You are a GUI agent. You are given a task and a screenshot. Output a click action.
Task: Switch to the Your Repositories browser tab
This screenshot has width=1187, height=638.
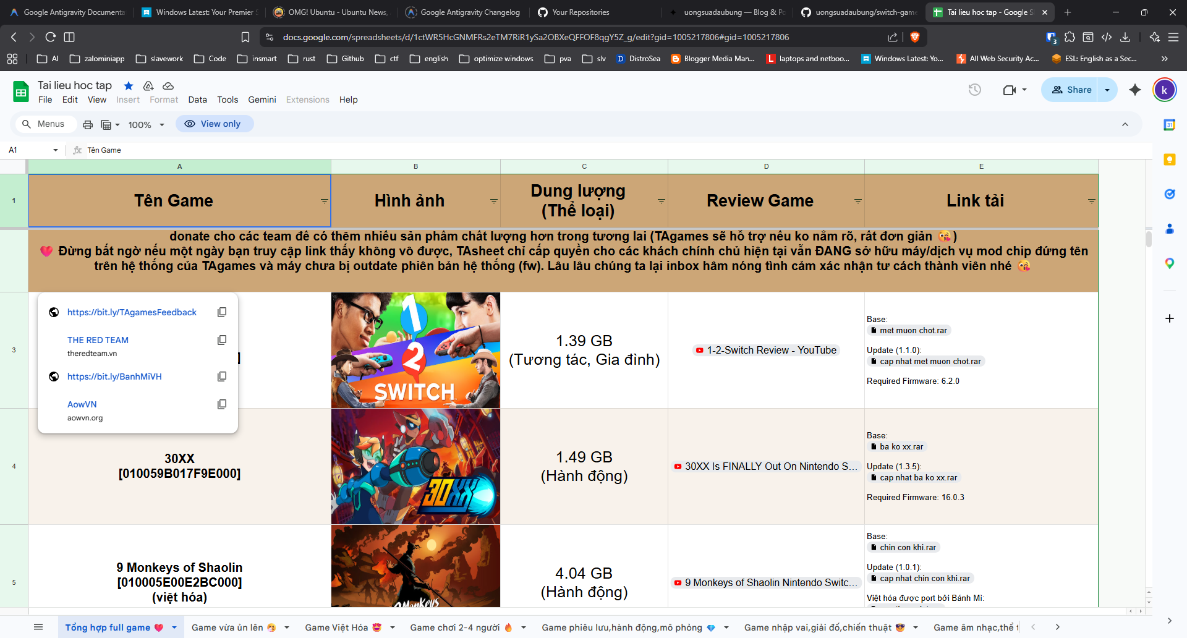(x=581, y=12)
